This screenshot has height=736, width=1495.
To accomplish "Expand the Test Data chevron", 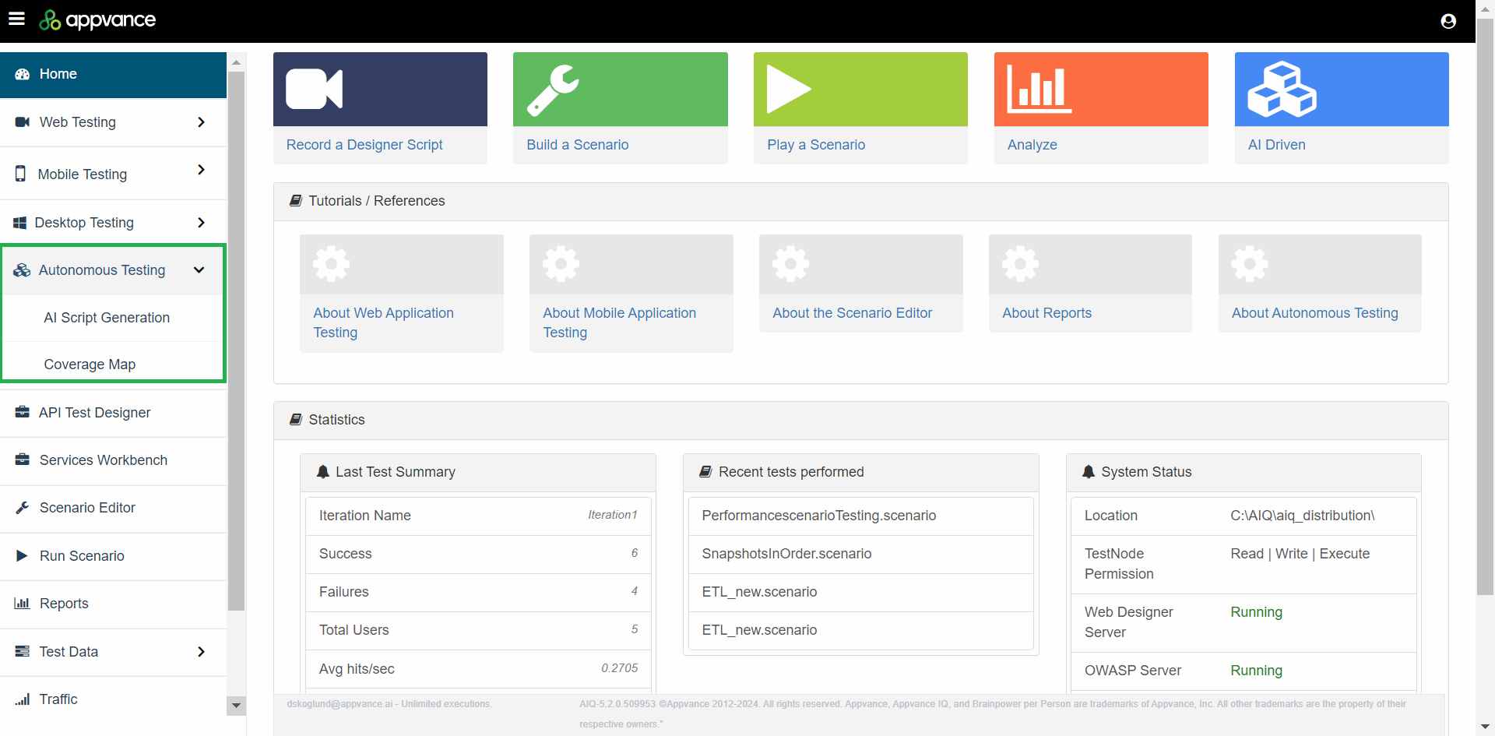I will click(201, 652).
